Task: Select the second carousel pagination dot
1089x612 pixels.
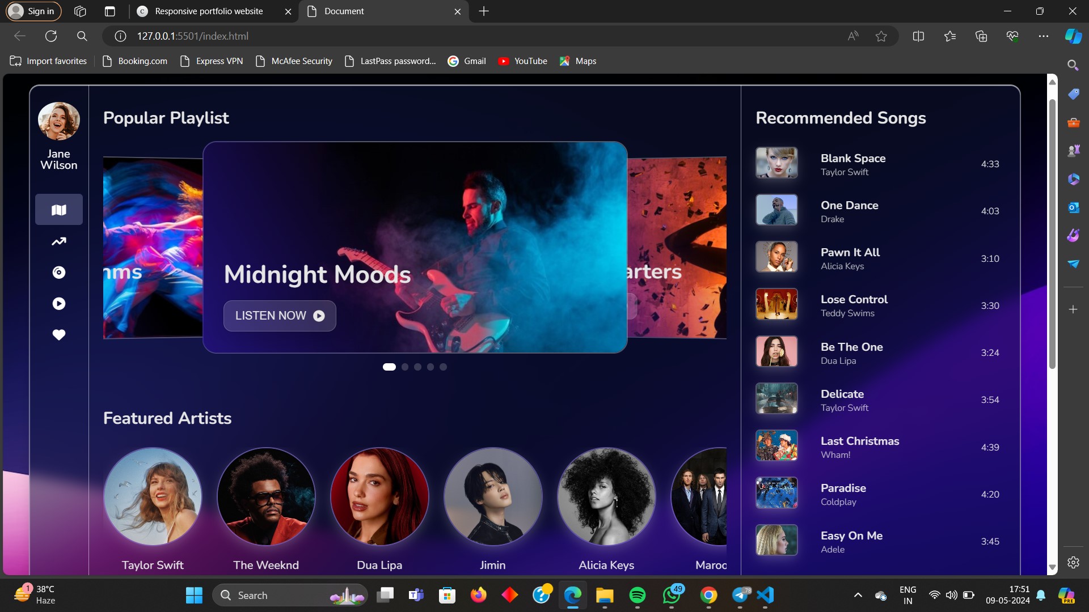Action: pyautogui.click(x=405, y=367)
